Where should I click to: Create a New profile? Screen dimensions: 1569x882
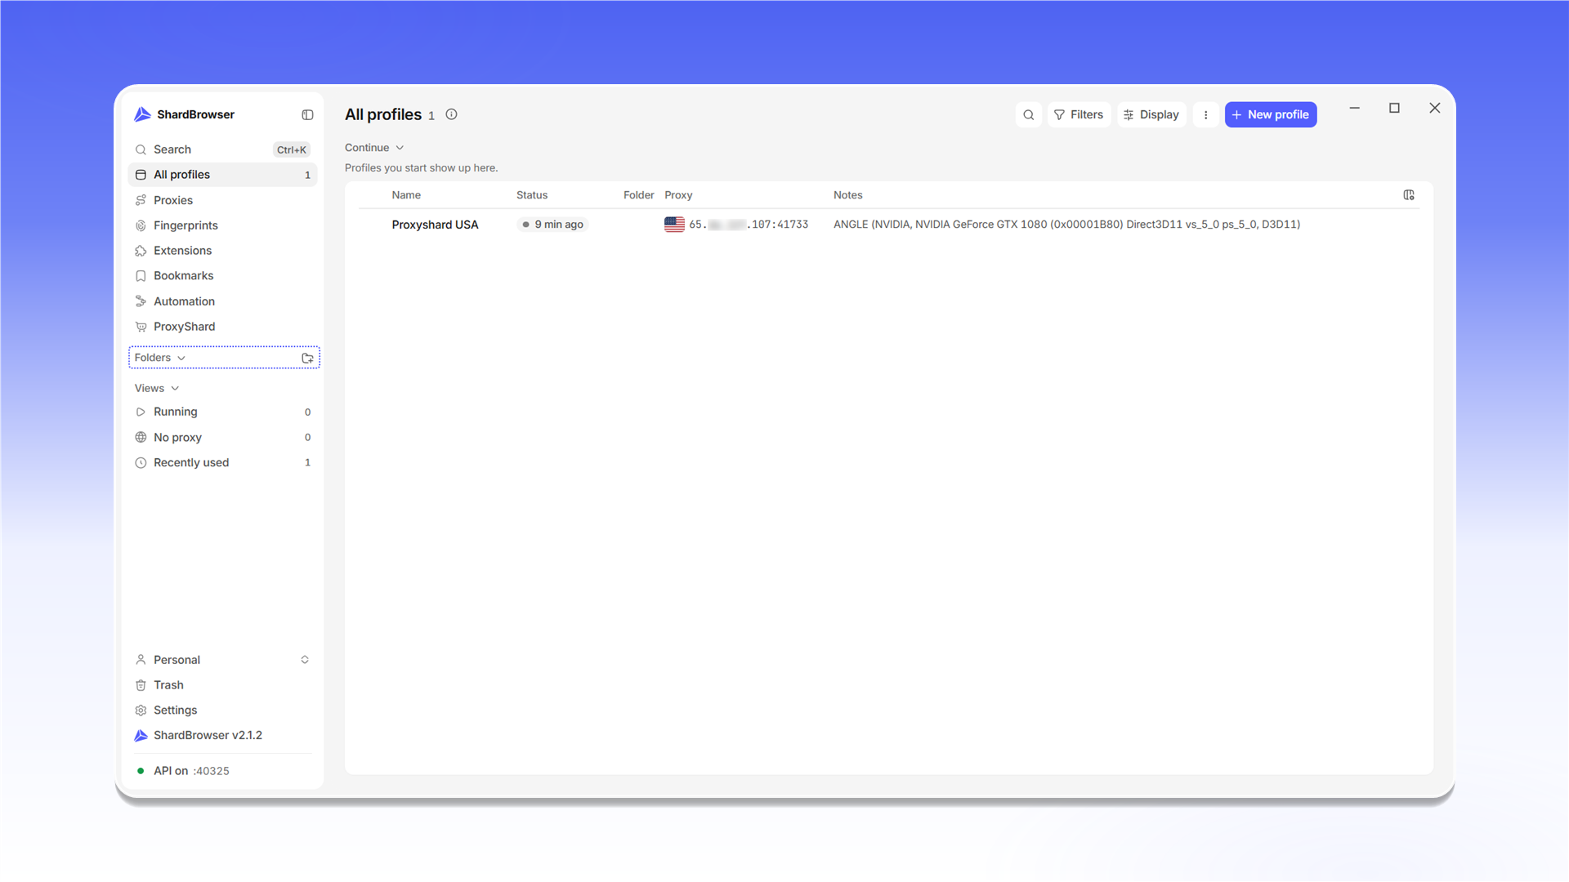1271,115
